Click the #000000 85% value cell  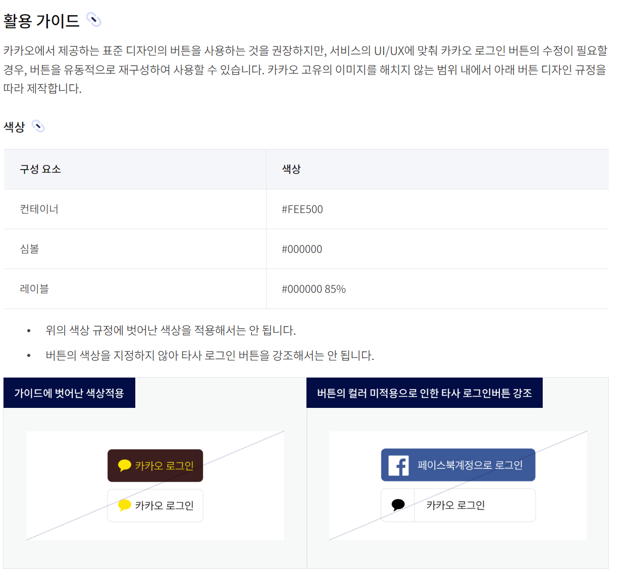click(x=437, y=289)
